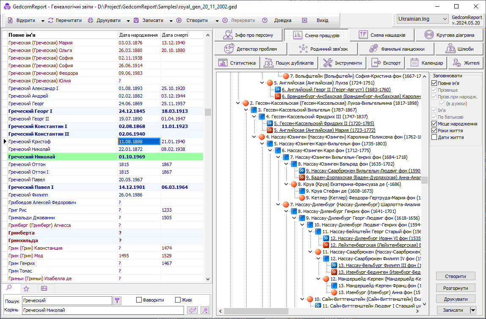Click the filter funnel icon beside search field
This screenshot has width=486, height=319.
pyautogui.click(x=117, y=300)
